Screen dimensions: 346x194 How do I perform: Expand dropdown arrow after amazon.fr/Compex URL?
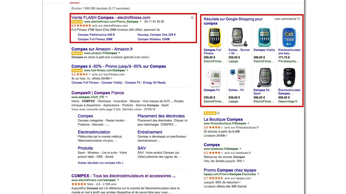(x=119, y=53)
